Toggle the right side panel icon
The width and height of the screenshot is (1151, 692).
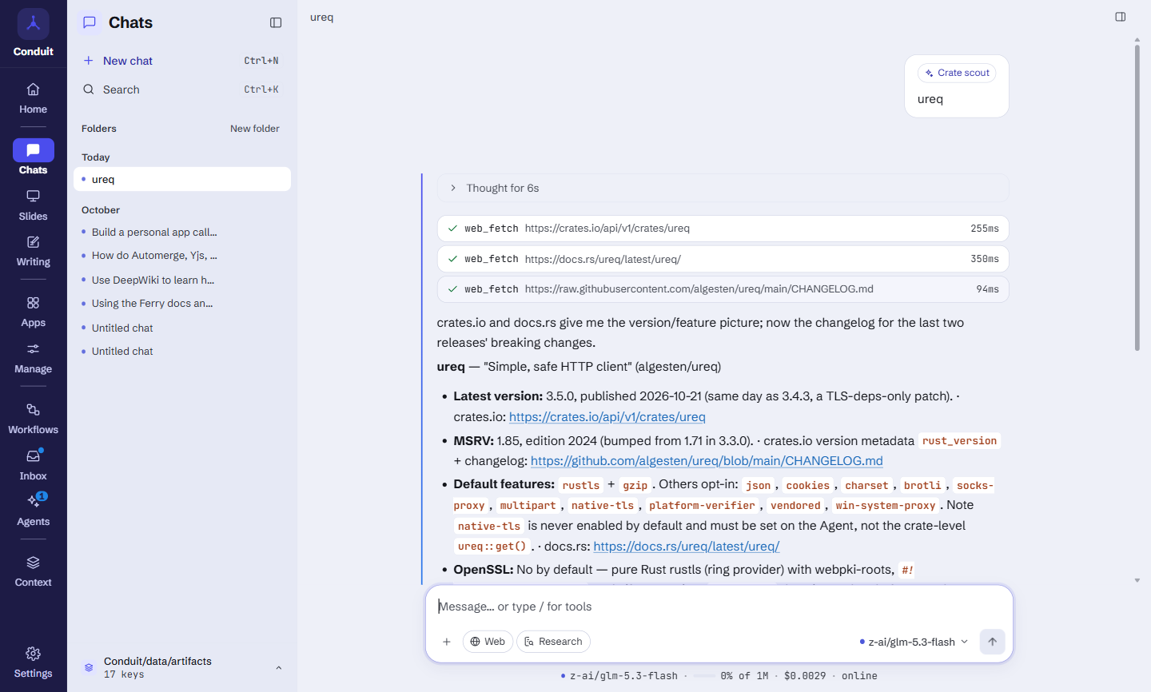(1121, 17)
